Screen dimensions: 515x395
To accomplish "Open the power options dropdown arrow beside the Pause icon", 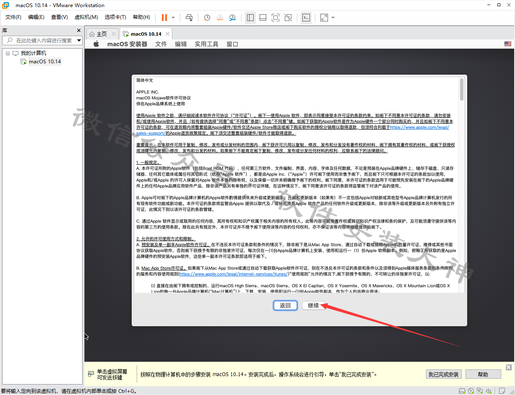I will click(x=173, y=18).
